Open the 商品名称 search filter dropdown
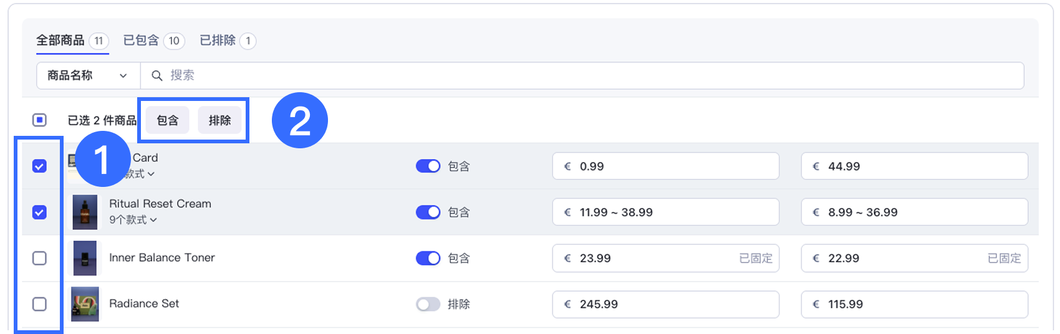 88,75
